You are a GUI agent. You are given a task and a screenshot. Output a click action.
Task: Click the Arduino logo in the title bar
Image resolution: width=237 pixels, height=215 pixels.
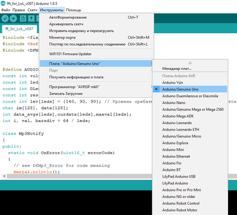[x=2, y=4]
